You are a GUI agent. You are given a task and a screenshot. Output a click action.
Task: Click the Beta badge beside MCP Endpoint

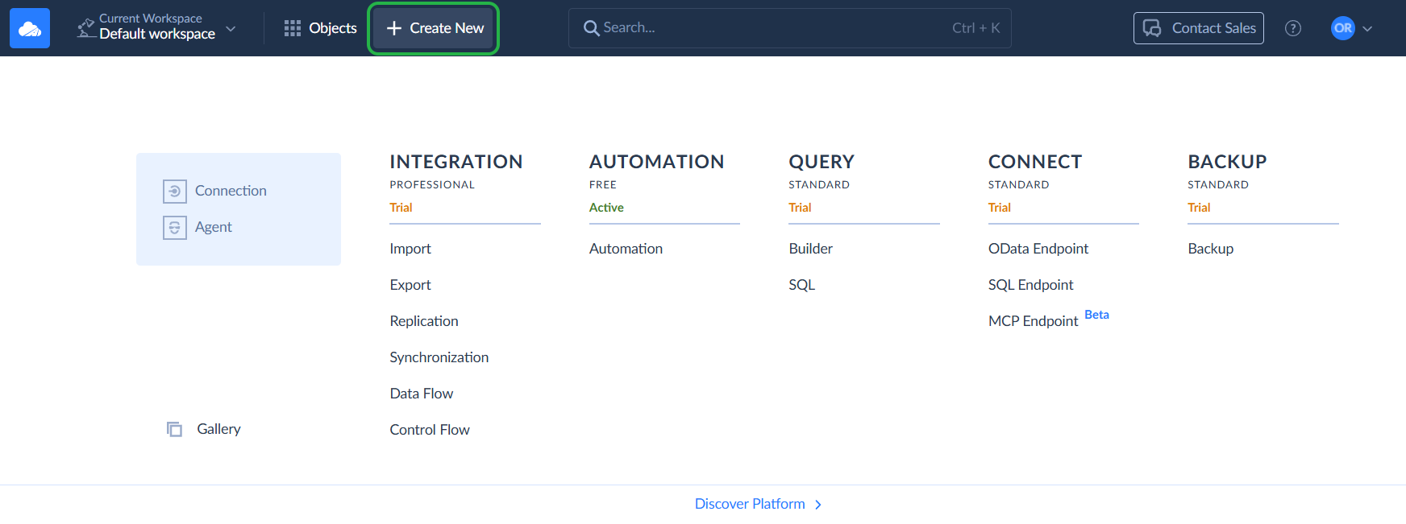click(1097, 315)
